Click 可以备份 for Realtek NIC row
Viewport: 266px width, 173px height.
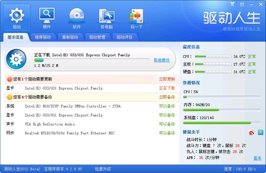coord(167,133)
